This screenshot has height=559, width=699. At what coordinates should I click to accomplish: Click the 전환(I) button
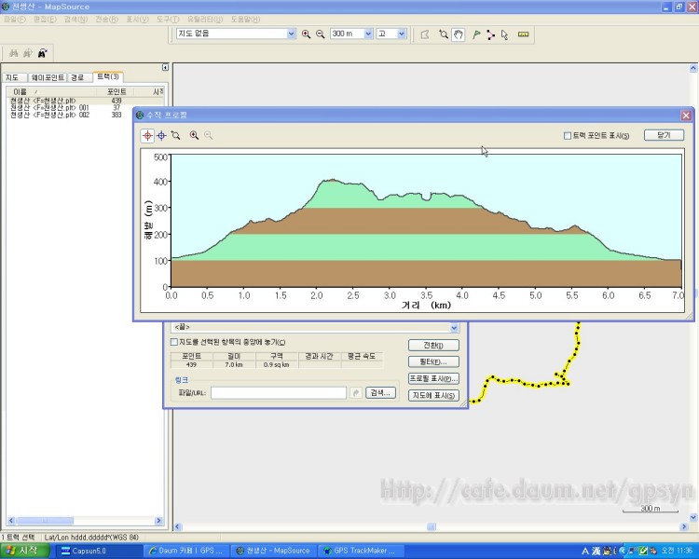433,345
